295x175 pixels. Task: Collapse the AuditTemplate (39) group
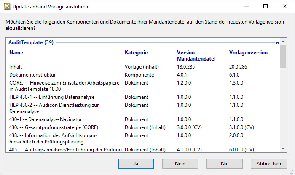pos(277,43)
